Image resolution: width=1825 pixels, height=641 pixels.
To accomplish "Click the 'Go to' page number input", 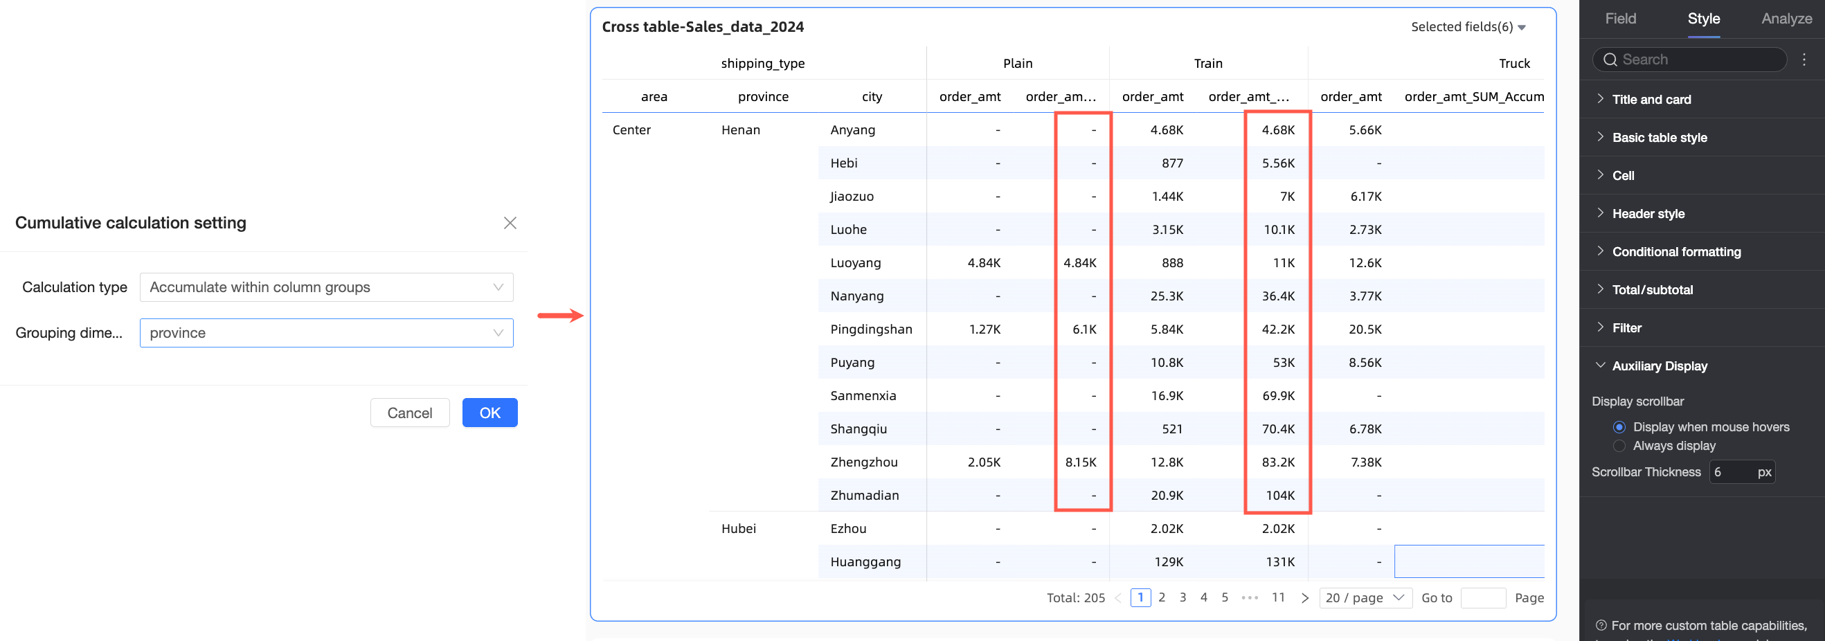I will [1483, 598].
